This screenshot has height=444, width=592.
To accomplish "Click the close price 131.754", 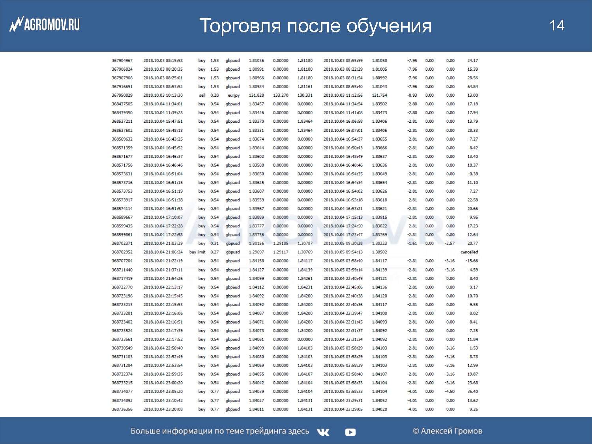I will pos(379,95).
